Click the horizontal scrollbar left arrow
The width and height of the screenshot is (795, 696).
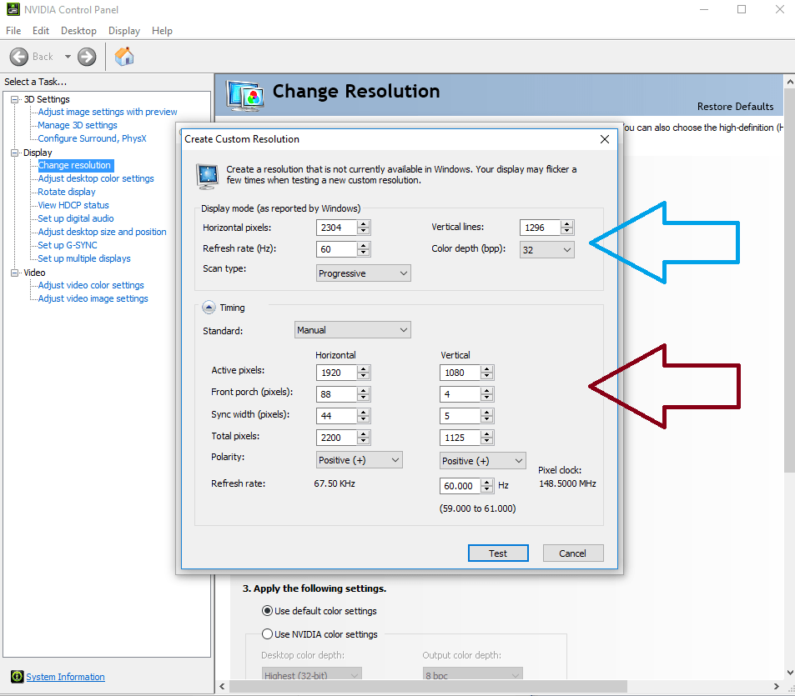click(222, 686)
